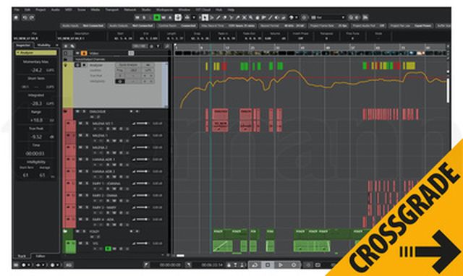463x276 pixels.
Task: Toggle the Write automation W button in toolbar
Action: [163, 17]
